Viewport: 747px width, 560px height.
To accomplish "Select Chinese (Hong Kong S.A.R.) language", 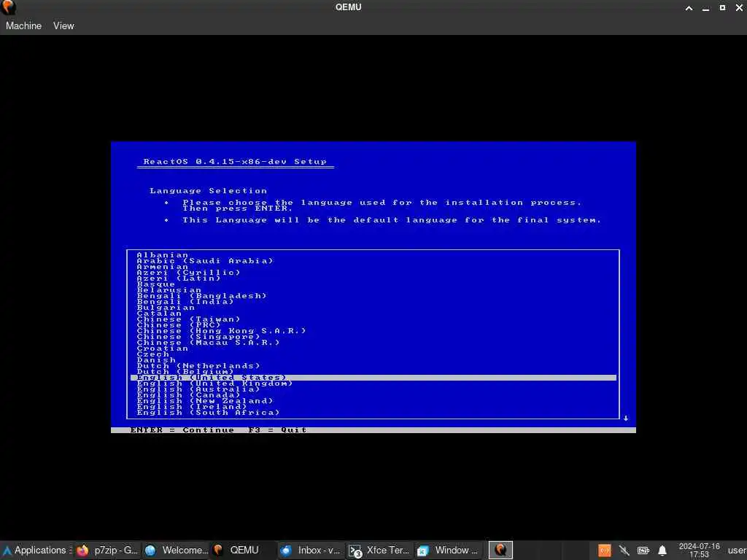I will click(221, 331).
